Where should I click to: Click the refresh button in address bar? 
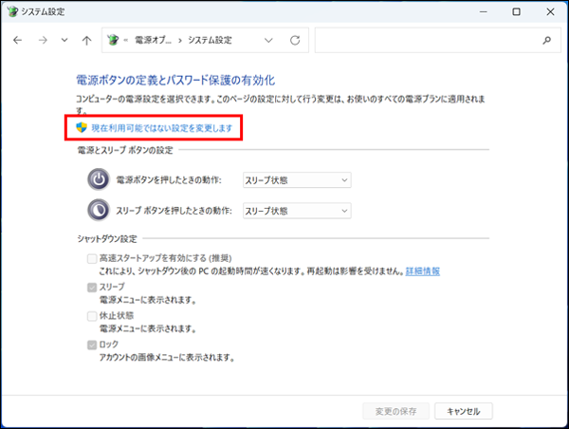(295, 41)
